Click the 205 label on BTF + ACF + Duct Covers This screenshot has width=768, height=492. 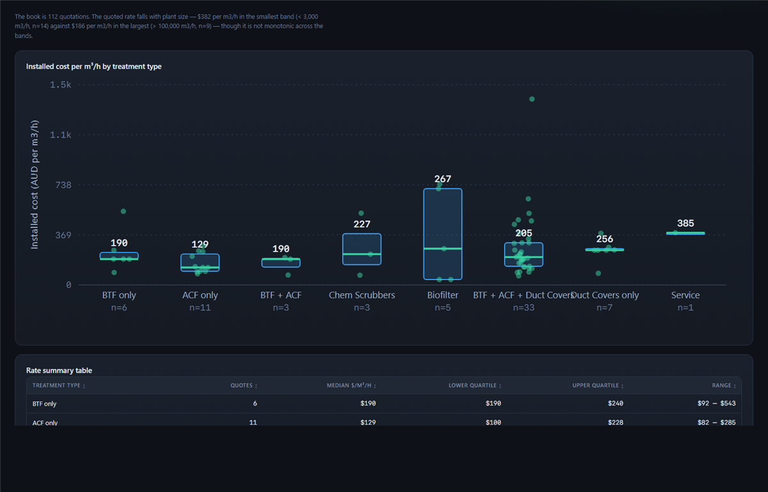pyautogui.click(x=524, y=234)
